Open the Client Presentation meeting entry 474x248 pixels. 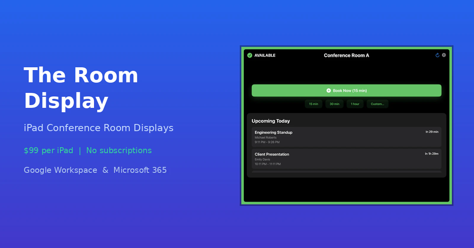346,159
